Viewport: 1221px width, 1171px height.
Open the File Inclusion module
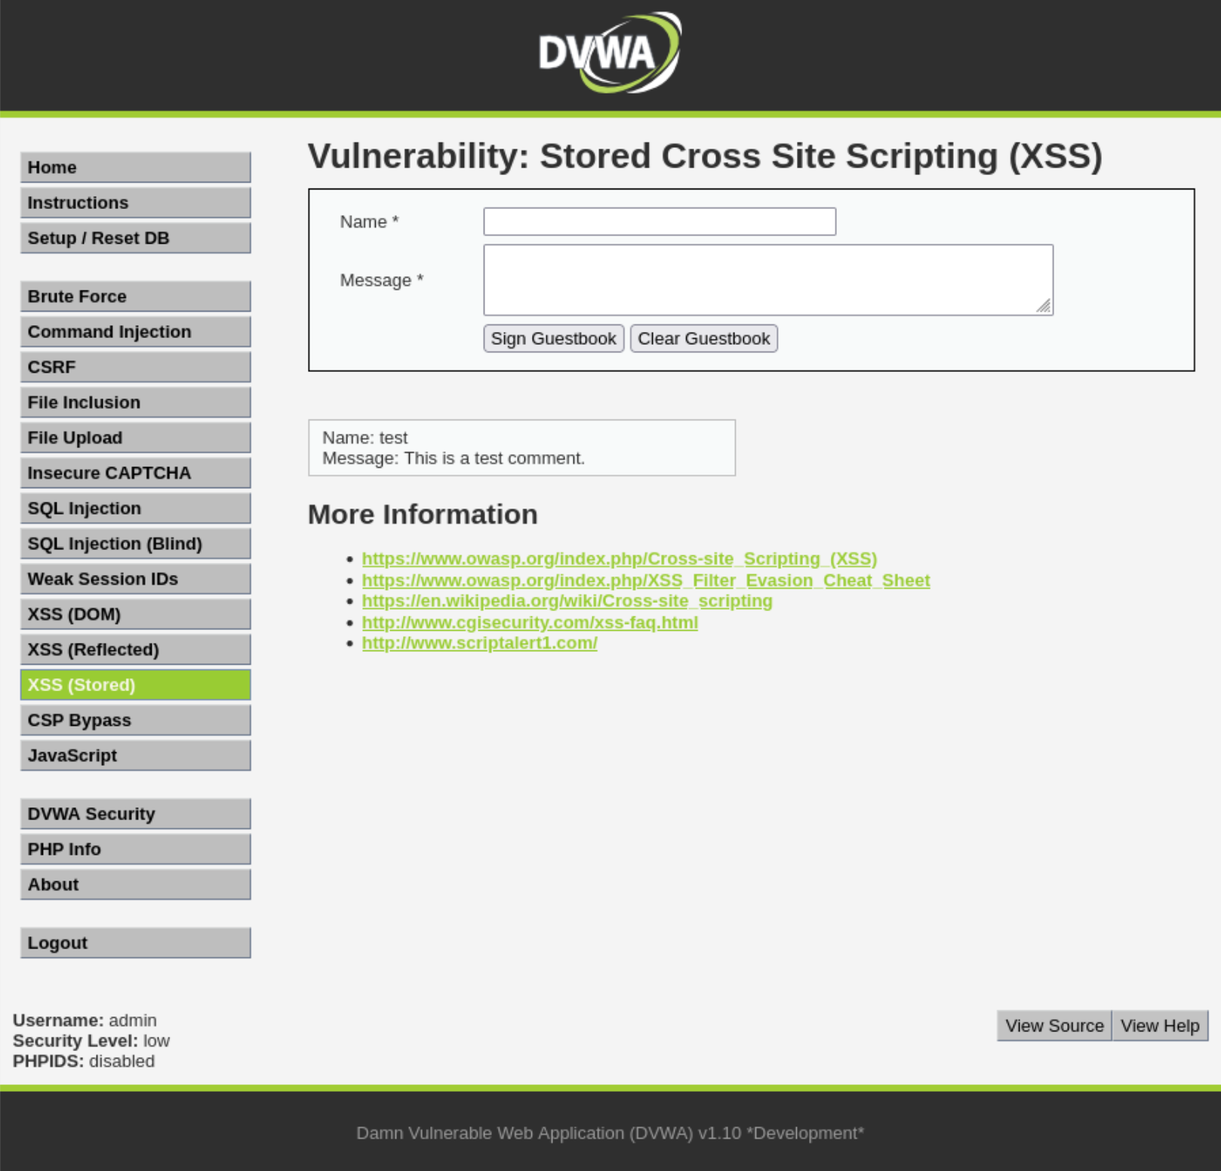click(136, 403)
